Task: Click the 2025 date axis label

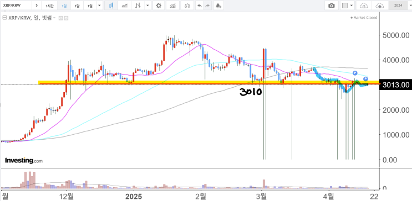Action: 134,196
